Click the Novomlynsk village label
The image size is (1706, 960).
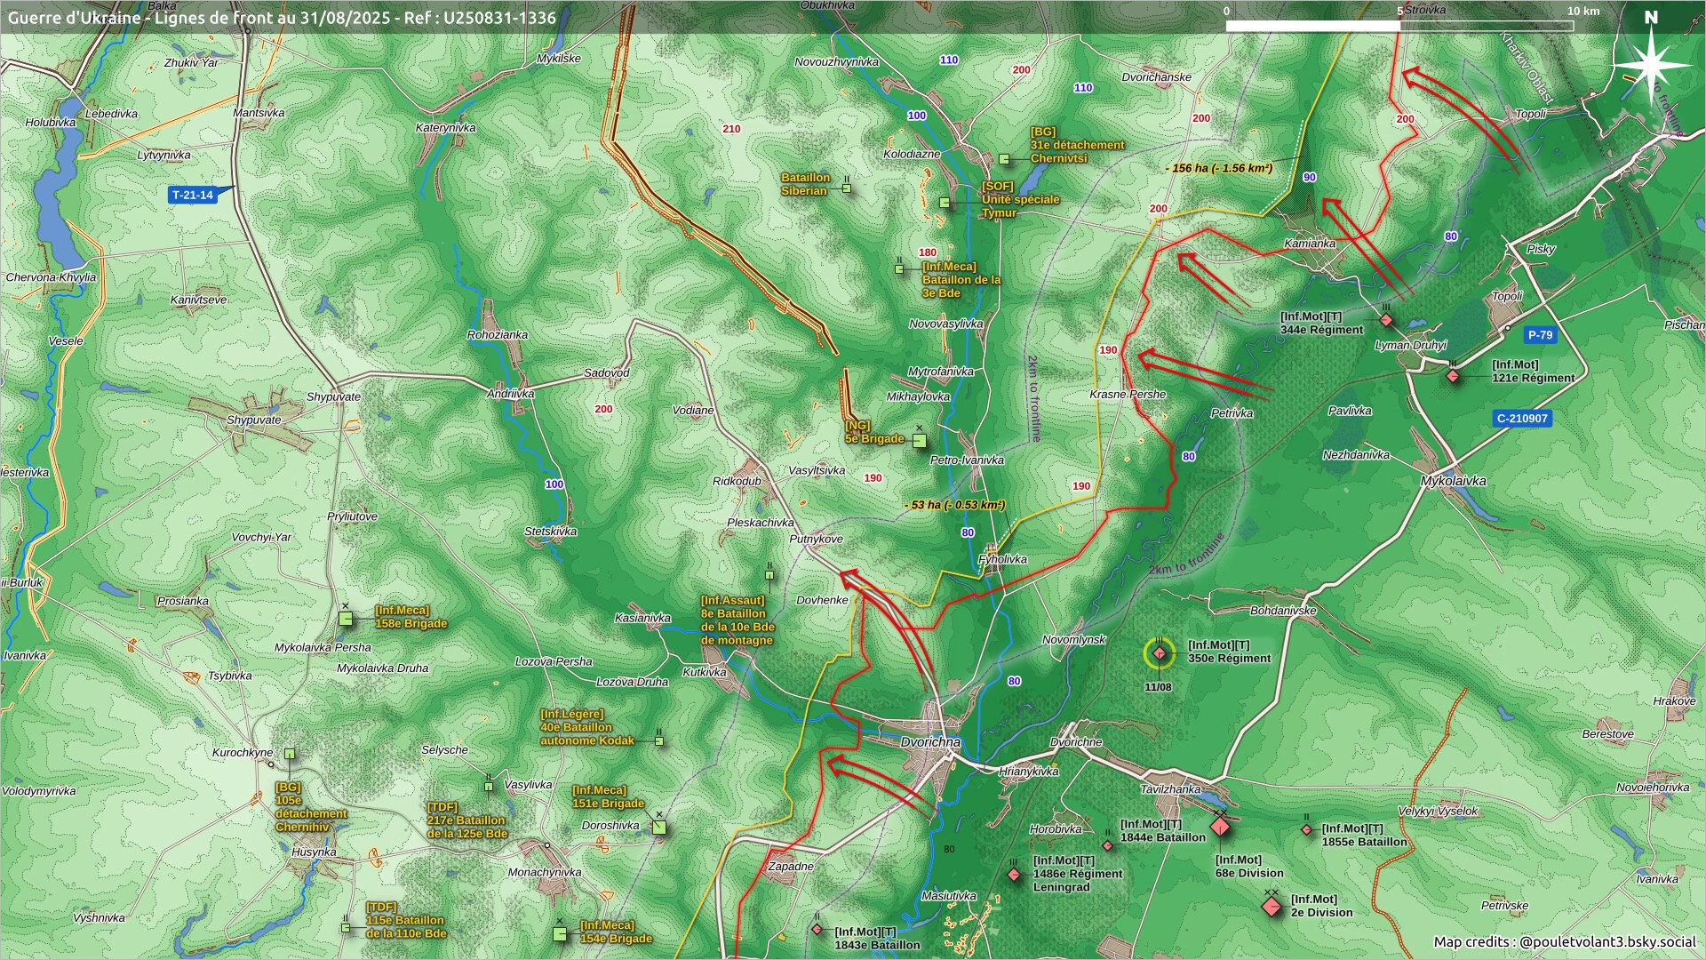[1074, 640]
